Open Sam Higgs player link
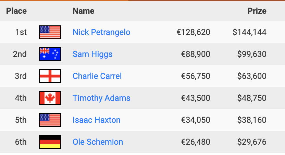 92,54
